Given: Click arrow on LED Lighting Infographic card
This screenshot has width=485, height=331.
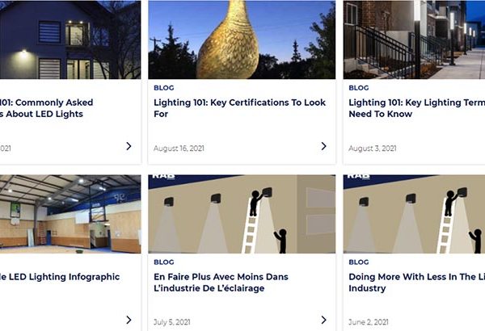Looking at the screenshot, I should pyautogui.click(x=129, y=320).
